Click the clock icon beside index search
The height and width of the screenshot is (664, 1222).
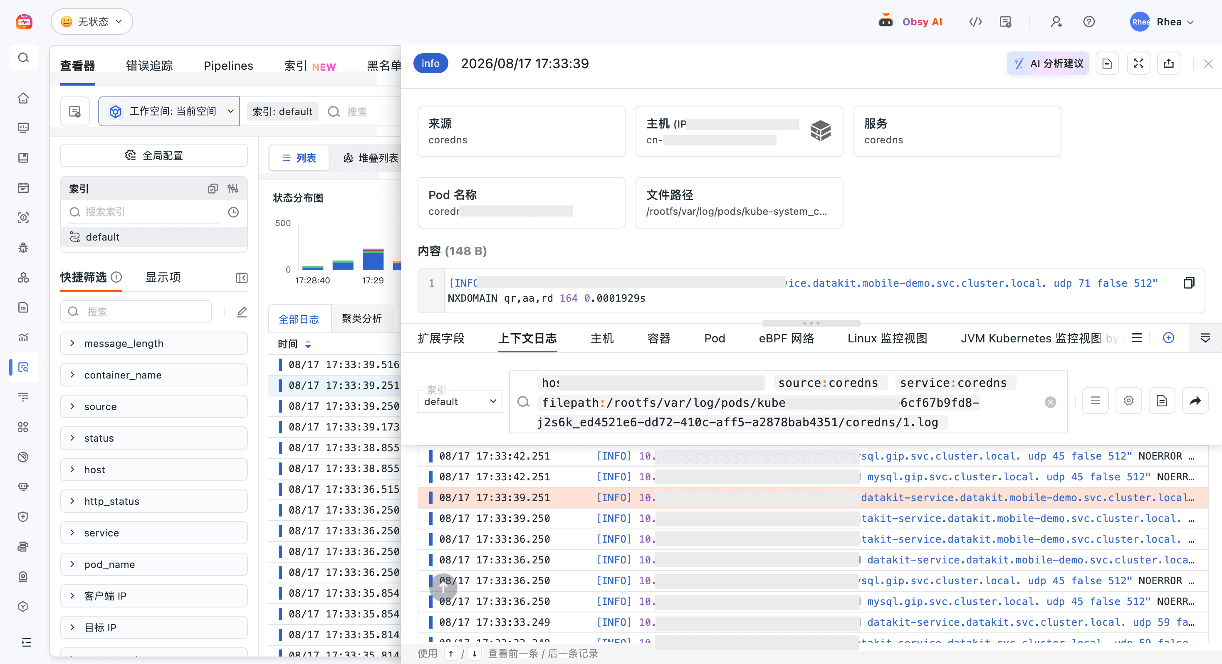point(233,212)
